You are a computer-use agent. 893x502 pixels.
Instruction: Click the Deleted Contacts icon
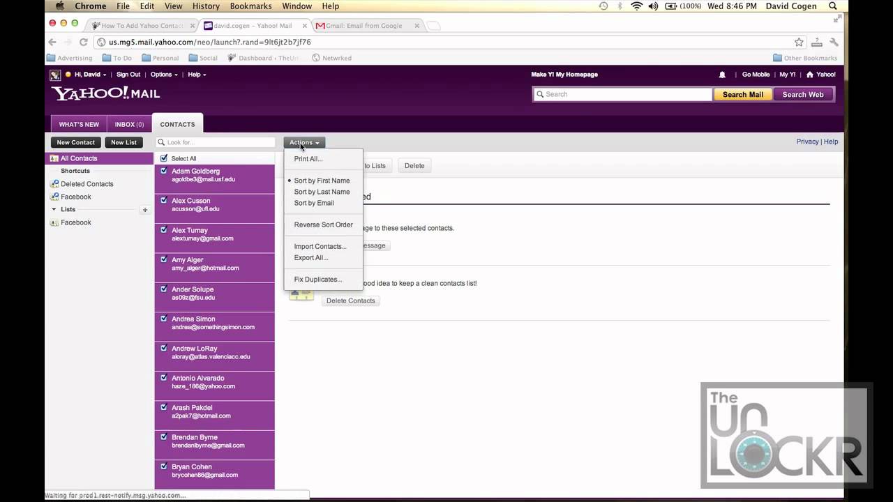[x=54, y=183]
